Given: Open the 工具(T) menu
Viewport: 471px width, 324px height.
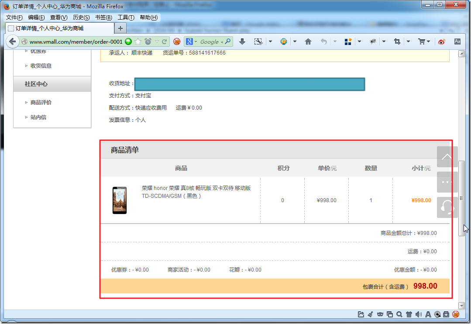Looking at the screenshot, I should coord(126,17).
